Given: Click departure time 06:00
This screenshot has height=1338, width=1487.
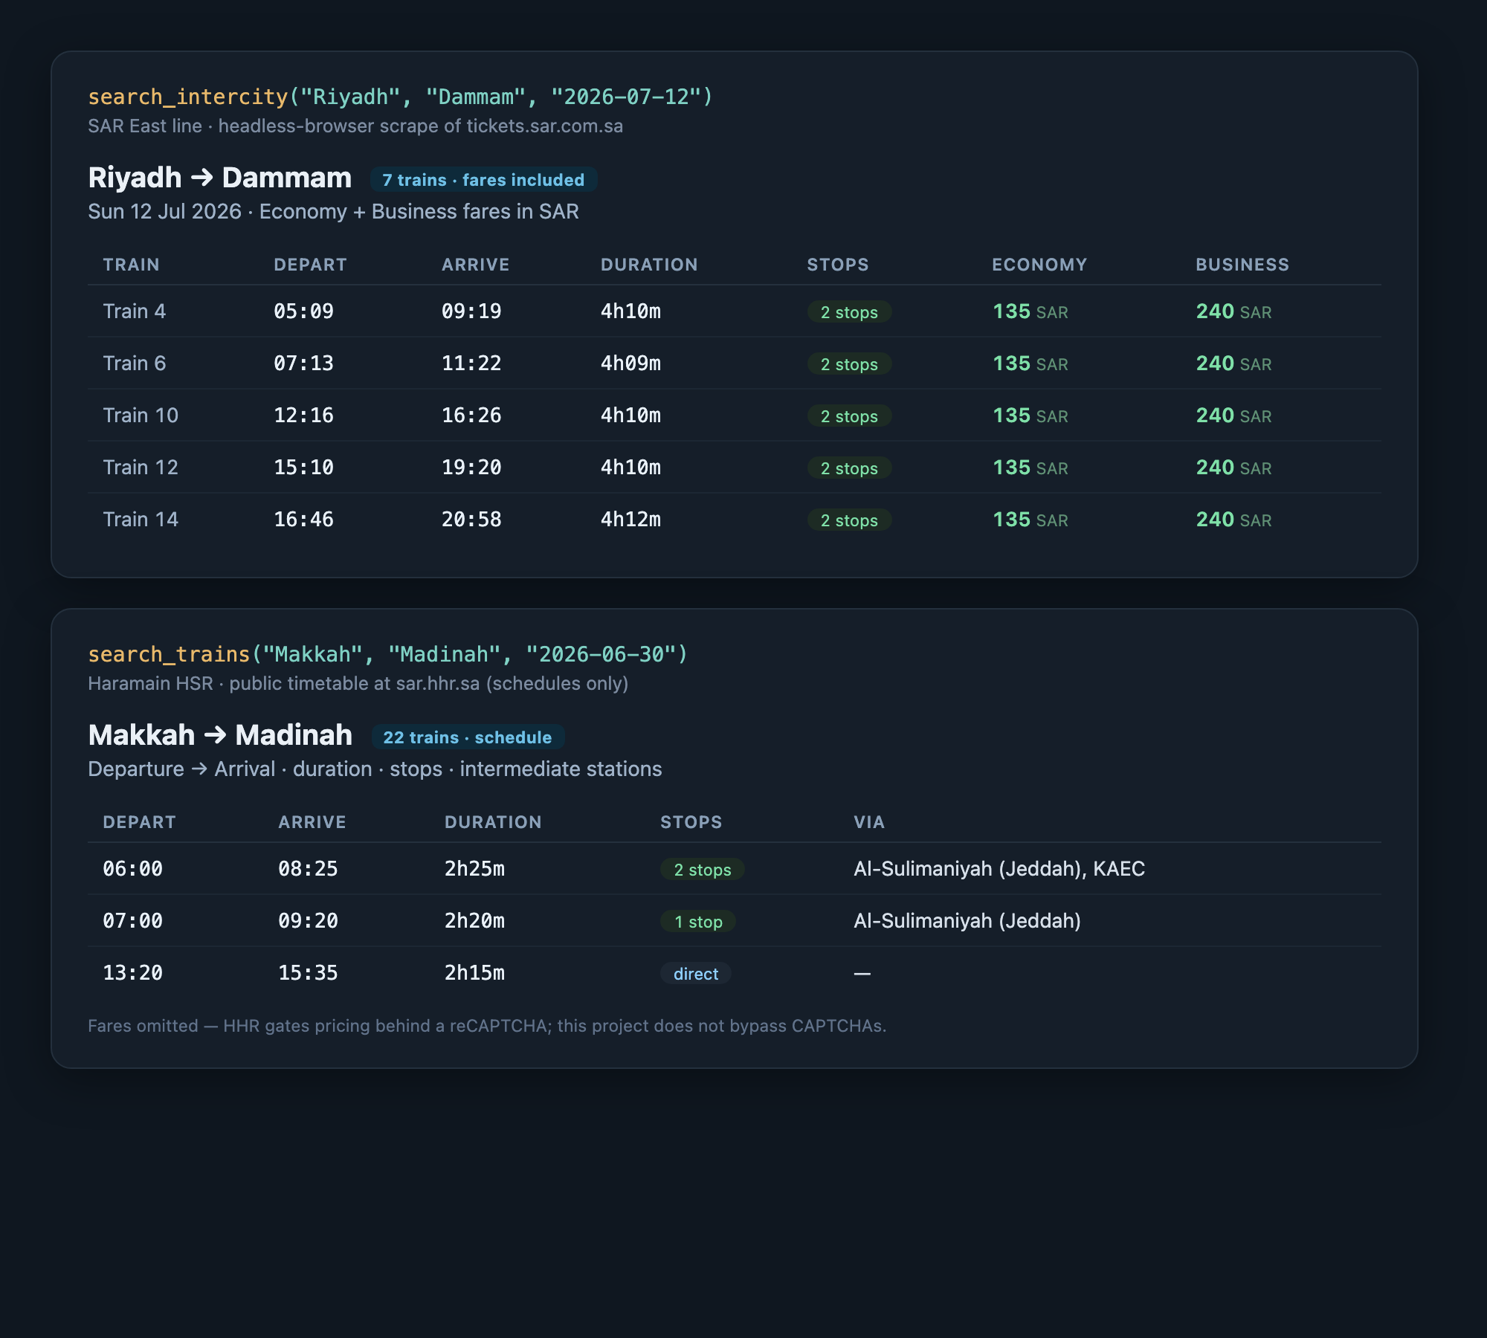Looking at the screenshot, I should point(132,869).
